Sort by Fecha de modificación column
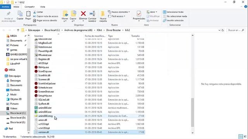This screenshot has height=139, width=248. coord(95,36)
